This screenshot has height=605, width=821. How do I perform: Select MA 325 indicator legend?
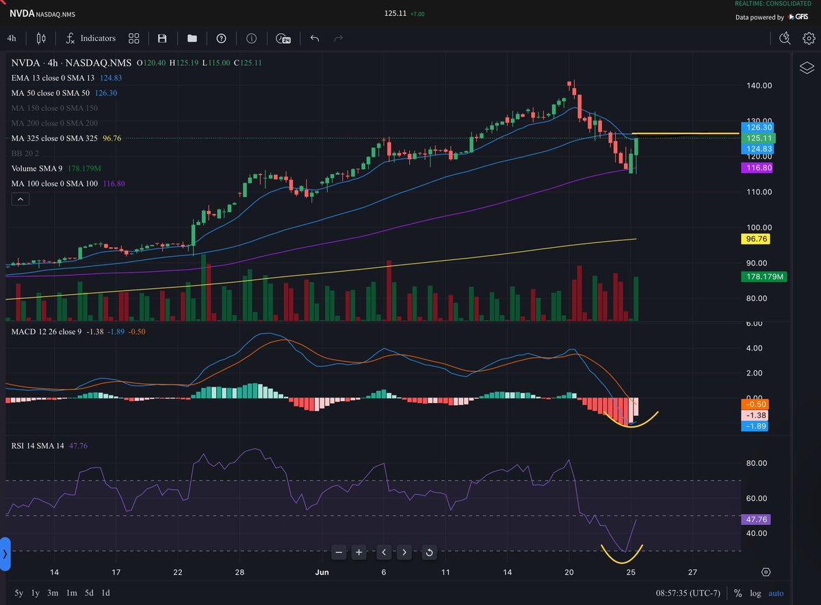pos(66,138)
